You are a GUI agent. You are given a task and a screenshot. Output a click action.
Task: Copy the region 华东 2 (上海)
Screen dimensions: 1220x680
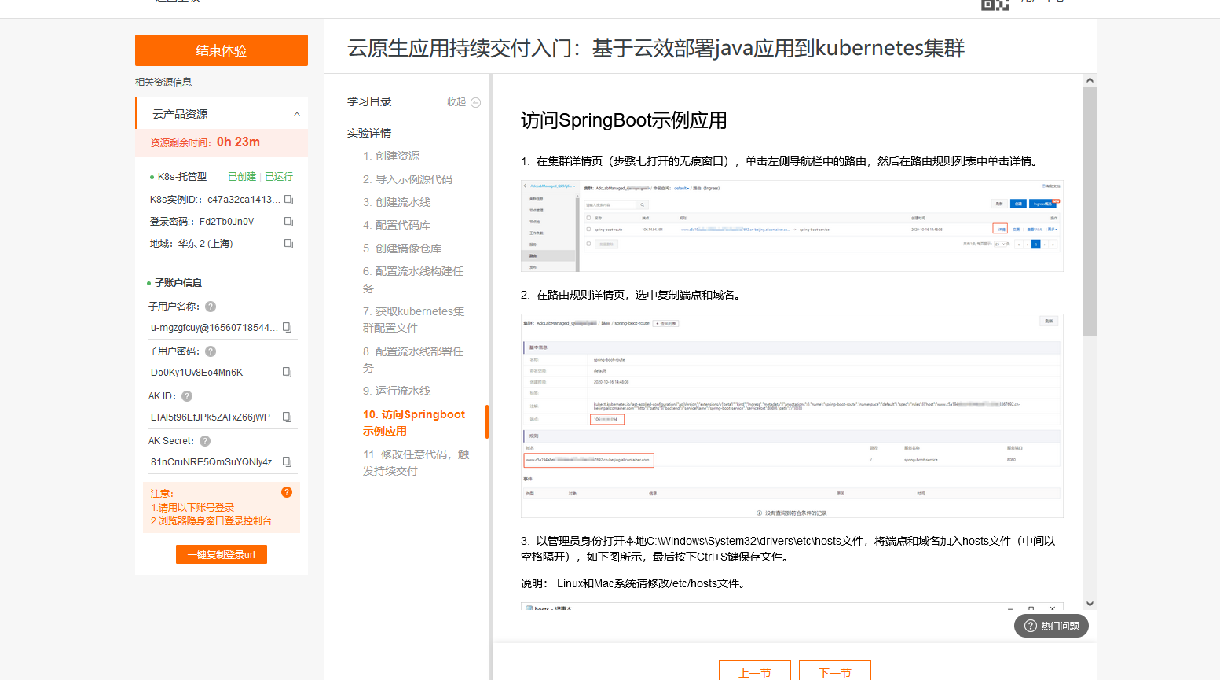click(x=288, y=244)
